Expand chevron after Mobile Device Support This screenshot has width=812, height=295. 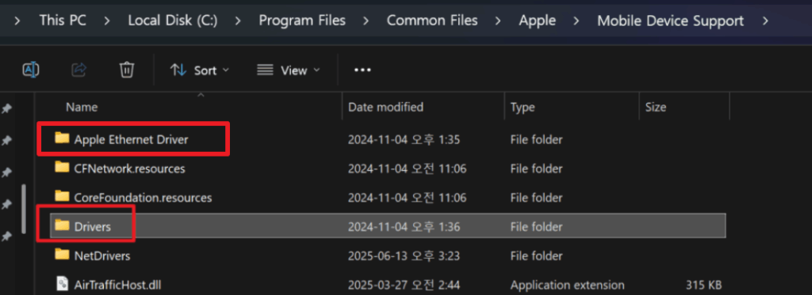(765, 21)
